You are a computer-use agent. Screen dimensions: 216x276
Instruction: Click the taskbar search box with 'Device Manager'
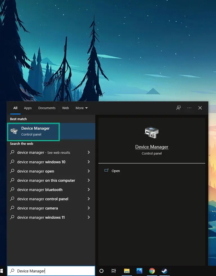[x=51, y=271]
